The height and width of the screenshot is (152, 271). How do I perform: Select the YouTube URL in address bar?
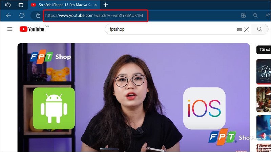tap(94, 15)
